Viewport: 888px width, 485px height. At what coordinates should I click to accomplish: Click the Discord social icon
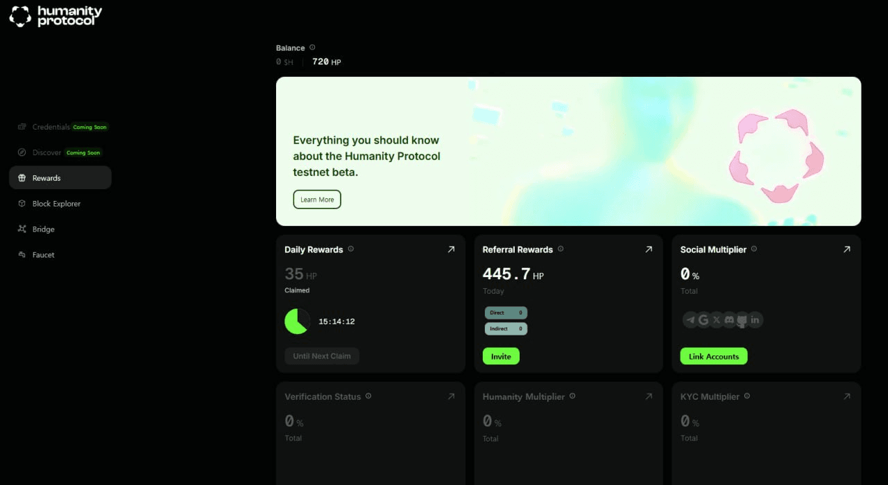click(x=729, y=319)
